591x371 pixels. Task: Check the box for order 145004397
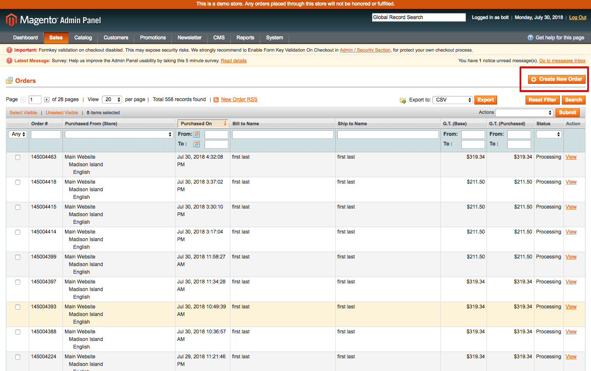[18, 282]
